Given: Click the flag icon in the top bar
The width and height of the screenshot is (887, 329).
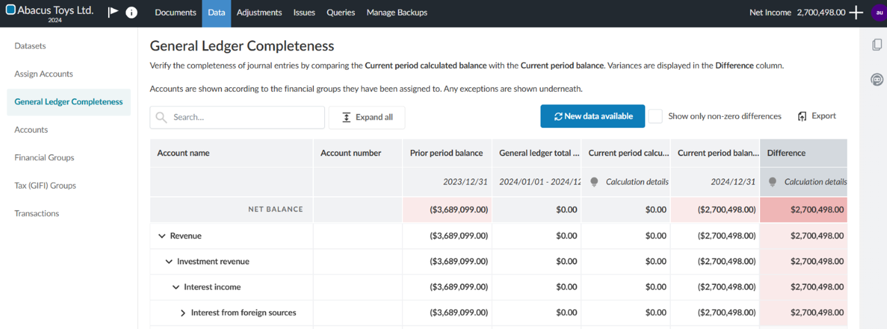Looking at the screenshot, I should 114,12.
